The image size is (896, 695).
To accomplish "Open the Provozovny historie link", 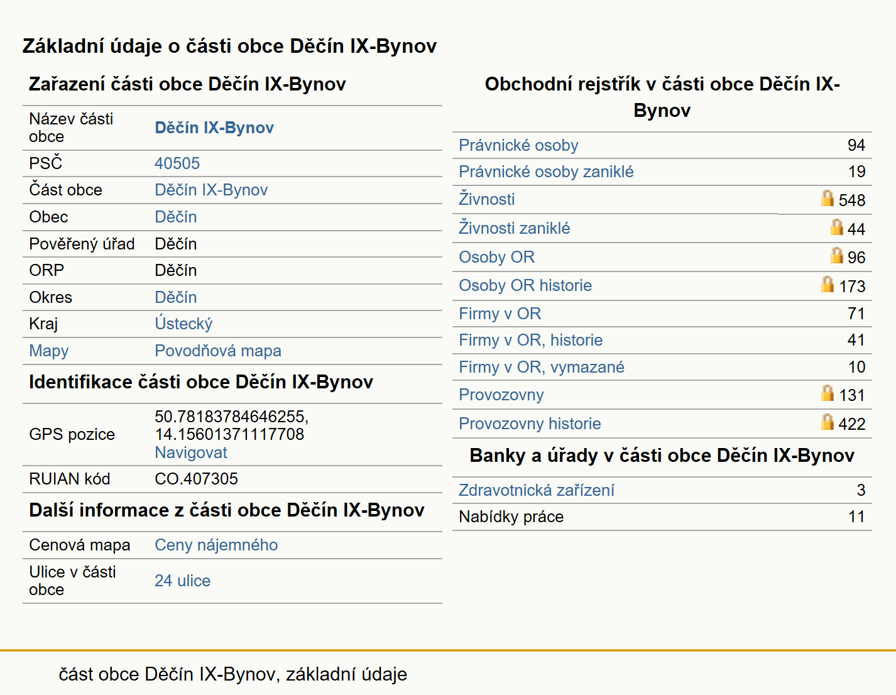I will [530, 424].
